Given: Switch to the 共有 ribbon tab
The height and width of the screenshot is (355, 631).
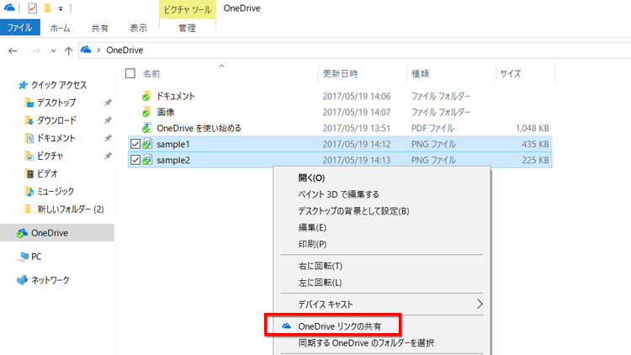Looking at the screenshot, I should pyautogui.click(x=100, y=28).
